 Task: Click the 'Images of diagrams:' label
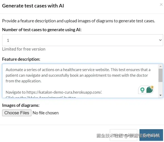[21, 105]
